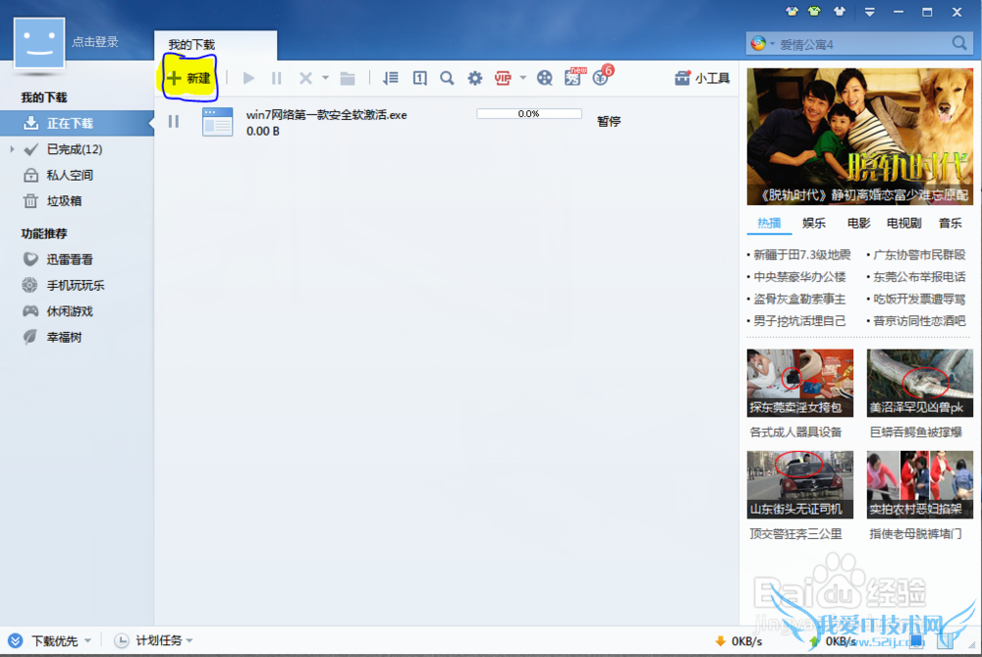Viewport: 982px width, 657px height.
Task: Start download with play toolbar icon
Action: pos(248,79)
